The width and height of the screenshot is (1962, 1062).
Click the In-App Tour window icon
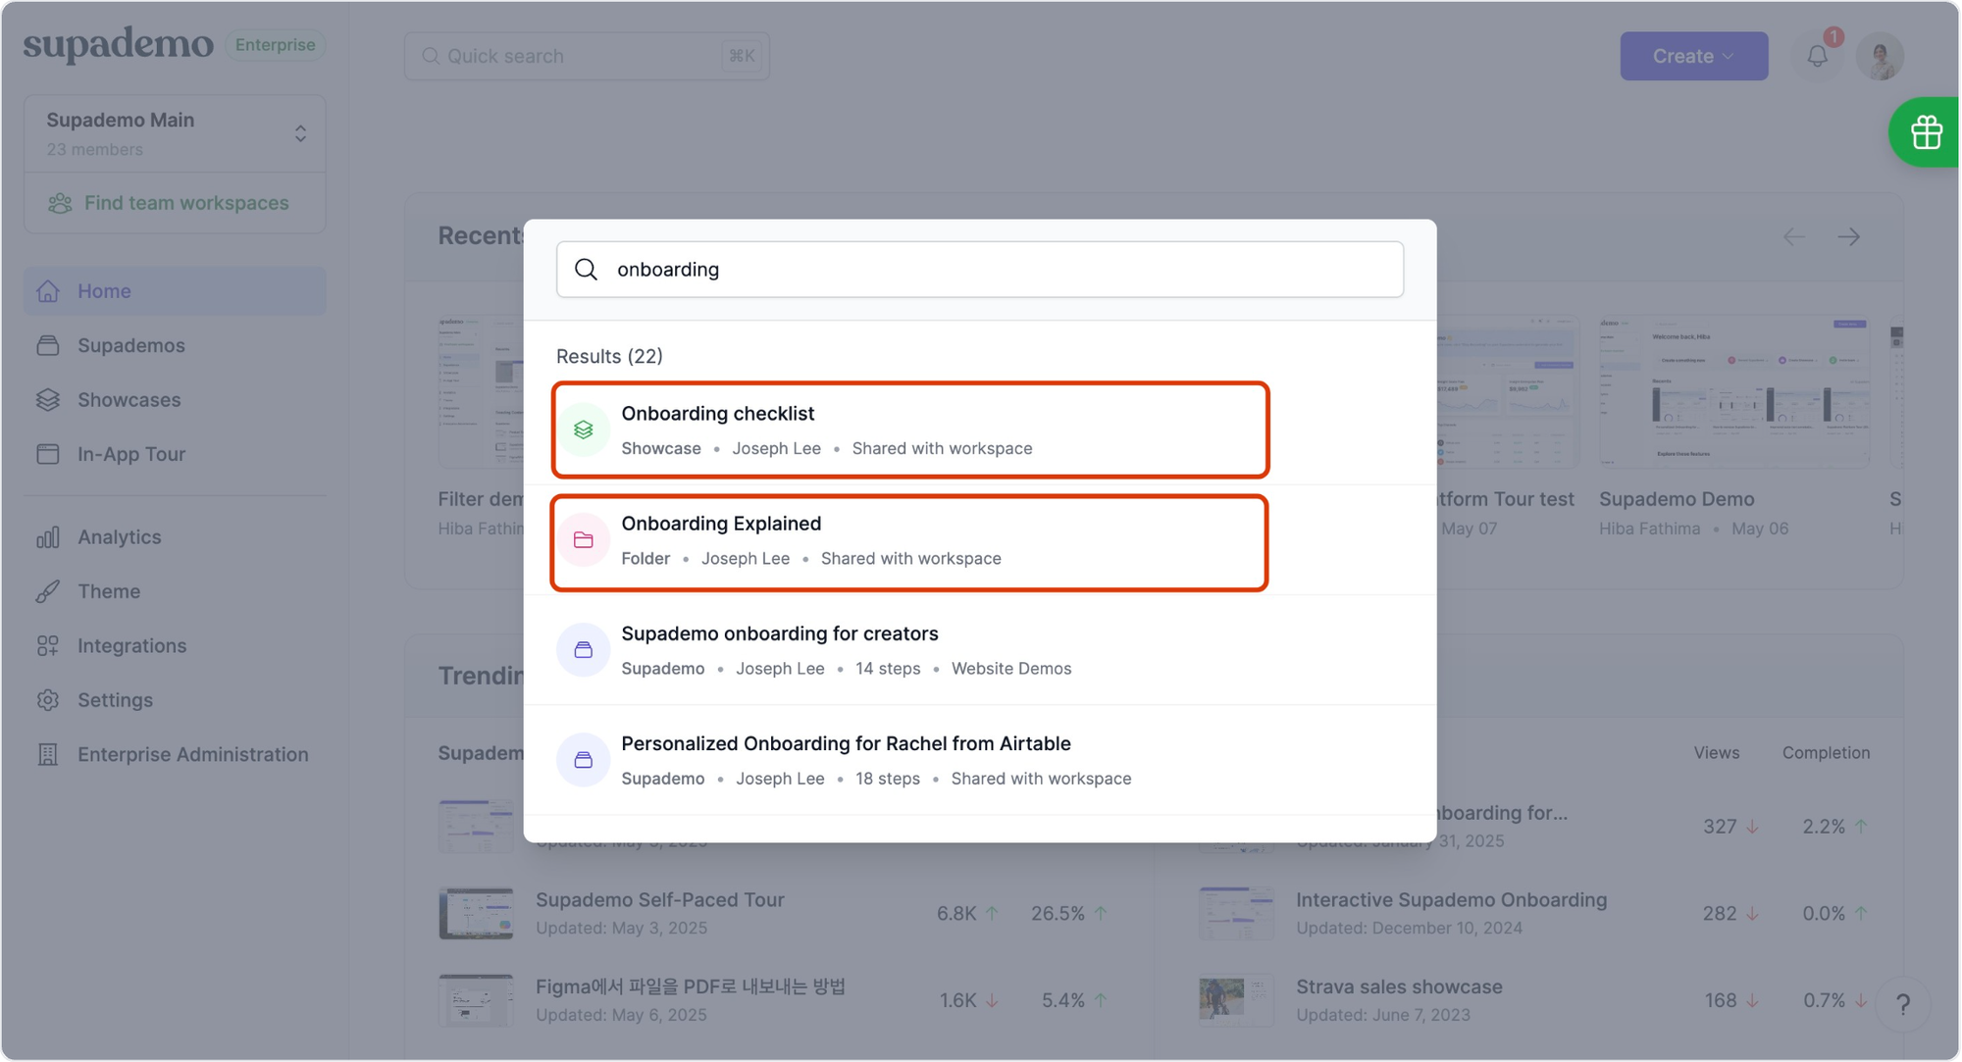point(48,454)
